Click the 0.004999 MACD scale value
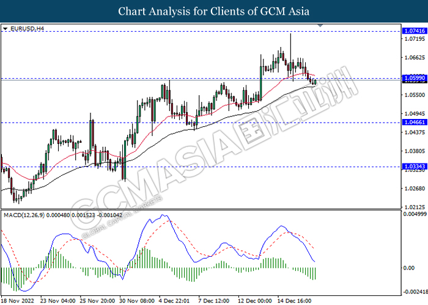The height and width of the screenshot is (305, 428). tap(415, 214)
